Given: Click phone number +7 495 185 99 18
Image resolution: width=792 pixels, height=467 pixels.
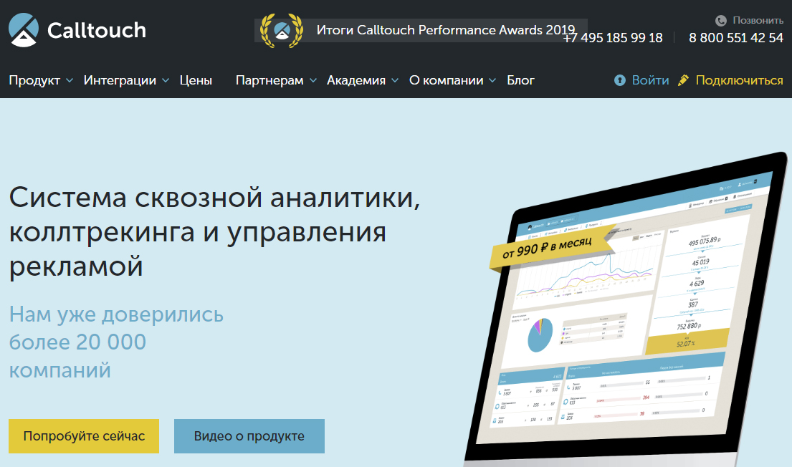Looking at the screenshot, I should (x=613, y=38).
